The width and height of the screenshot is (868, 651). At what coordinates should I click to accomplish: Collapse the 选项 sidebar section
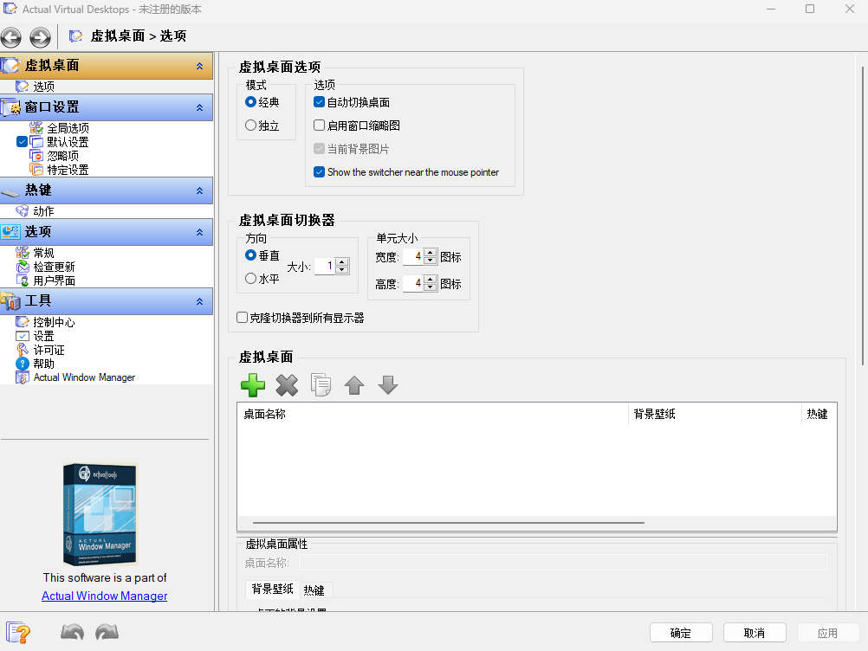(199, 232)
